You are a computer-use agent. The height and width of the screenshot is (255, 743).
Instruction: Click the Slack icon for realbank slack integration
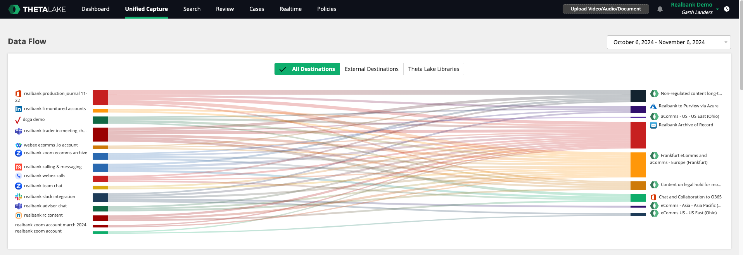[x=18, y=197]
